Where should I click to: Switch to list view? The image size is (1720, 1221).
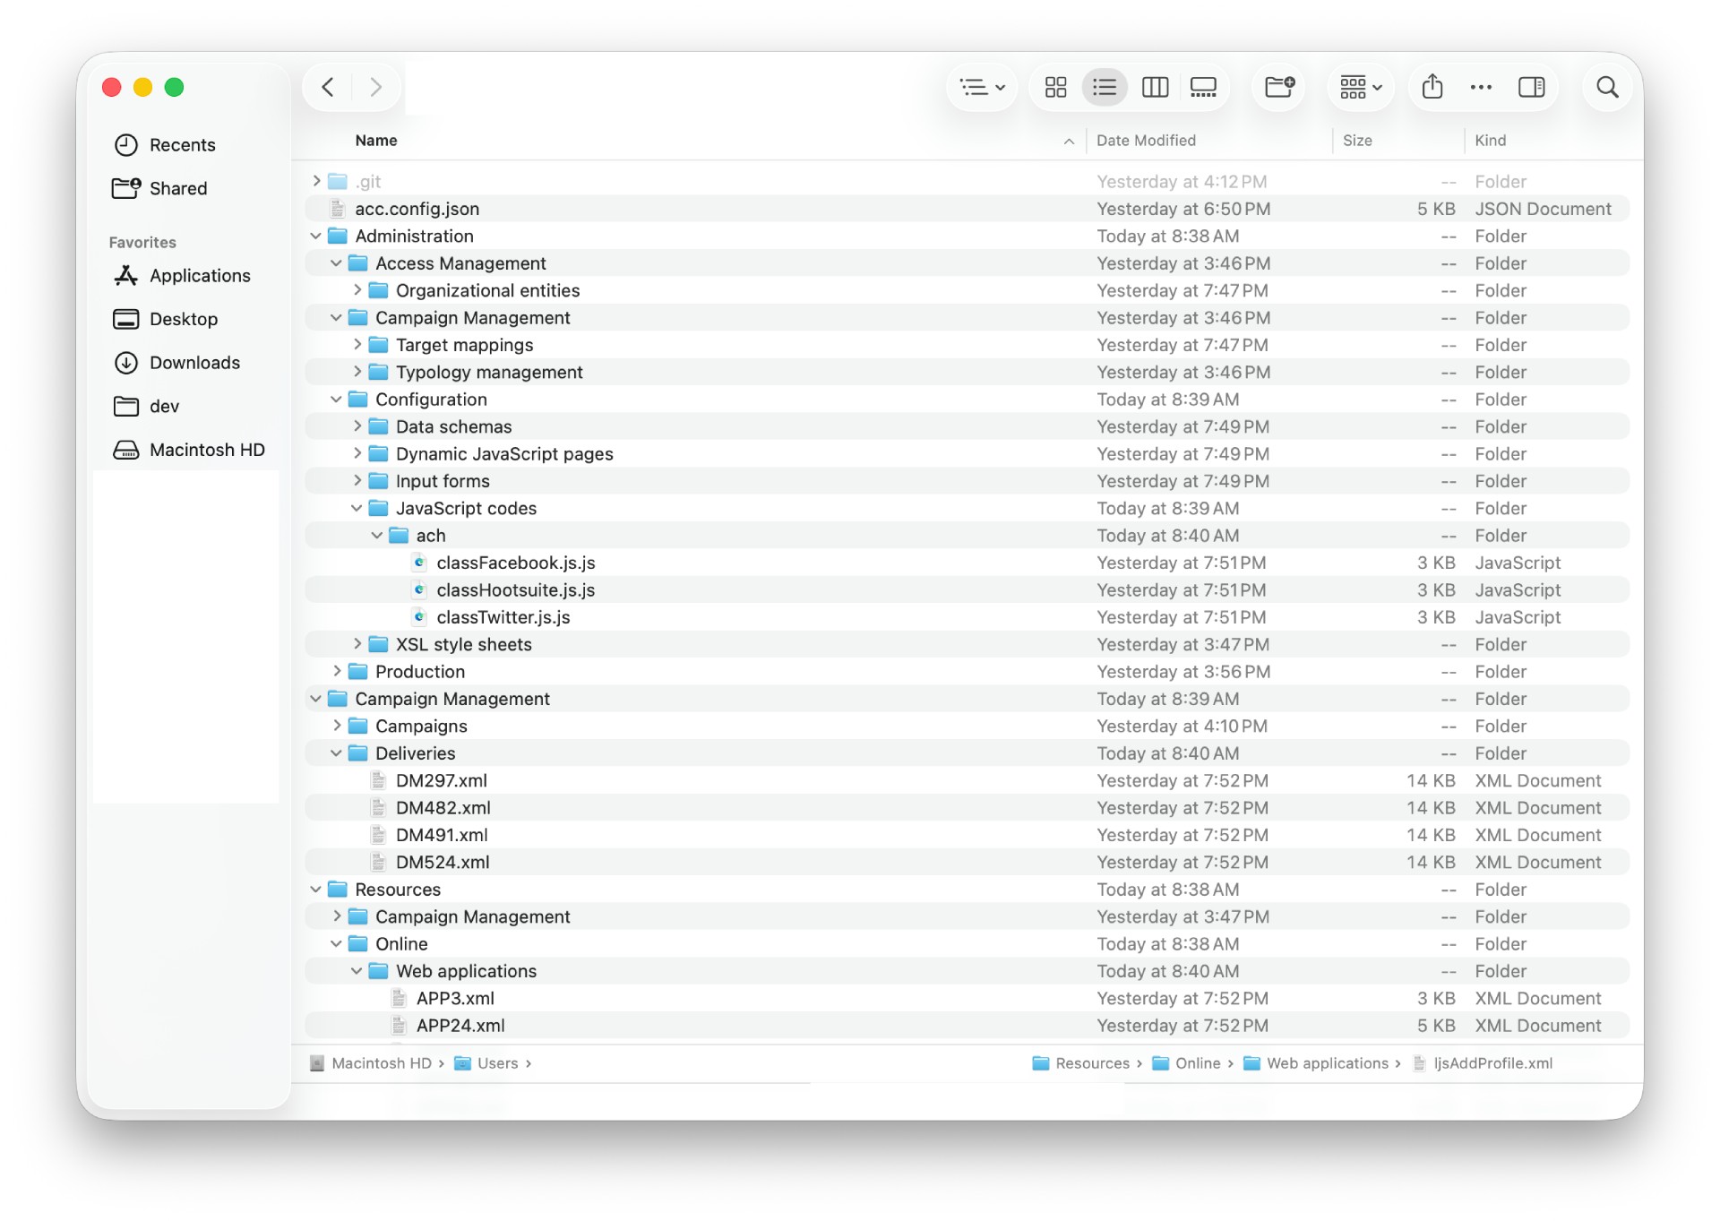pyautogui.click(x=1105, y=87)
